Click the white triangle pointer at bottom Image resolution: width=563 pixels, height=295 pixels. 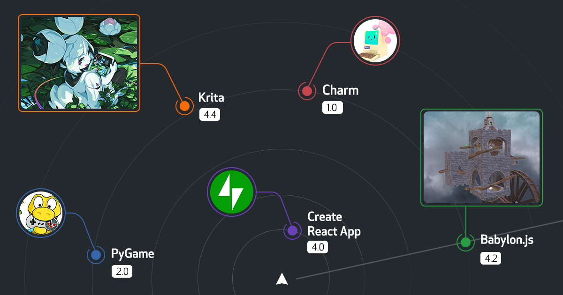[x=282, y=278]
